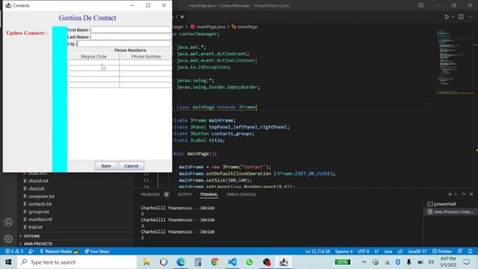Click Live Share in status bar
This screenshot has width=478, height=269.
coord(97,251)
